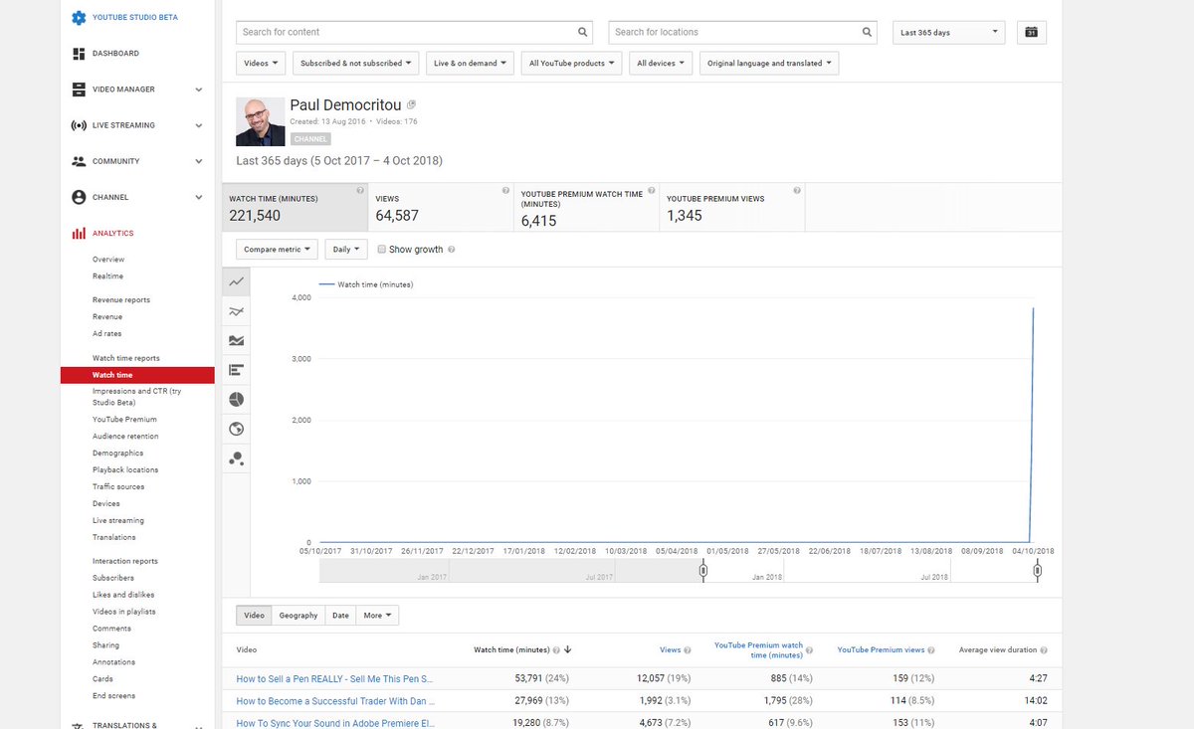The width and height of the screenshot is (1194, 729).
Task: Click the Live Streaming broadcast icon in the main menu
Action: 79,125
